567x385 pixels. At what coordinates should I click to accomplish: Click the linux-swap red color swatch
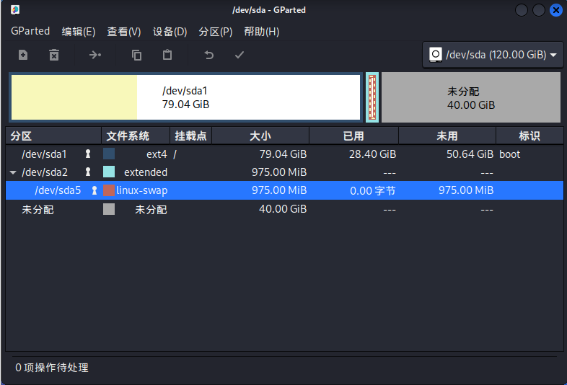(109, 190)
